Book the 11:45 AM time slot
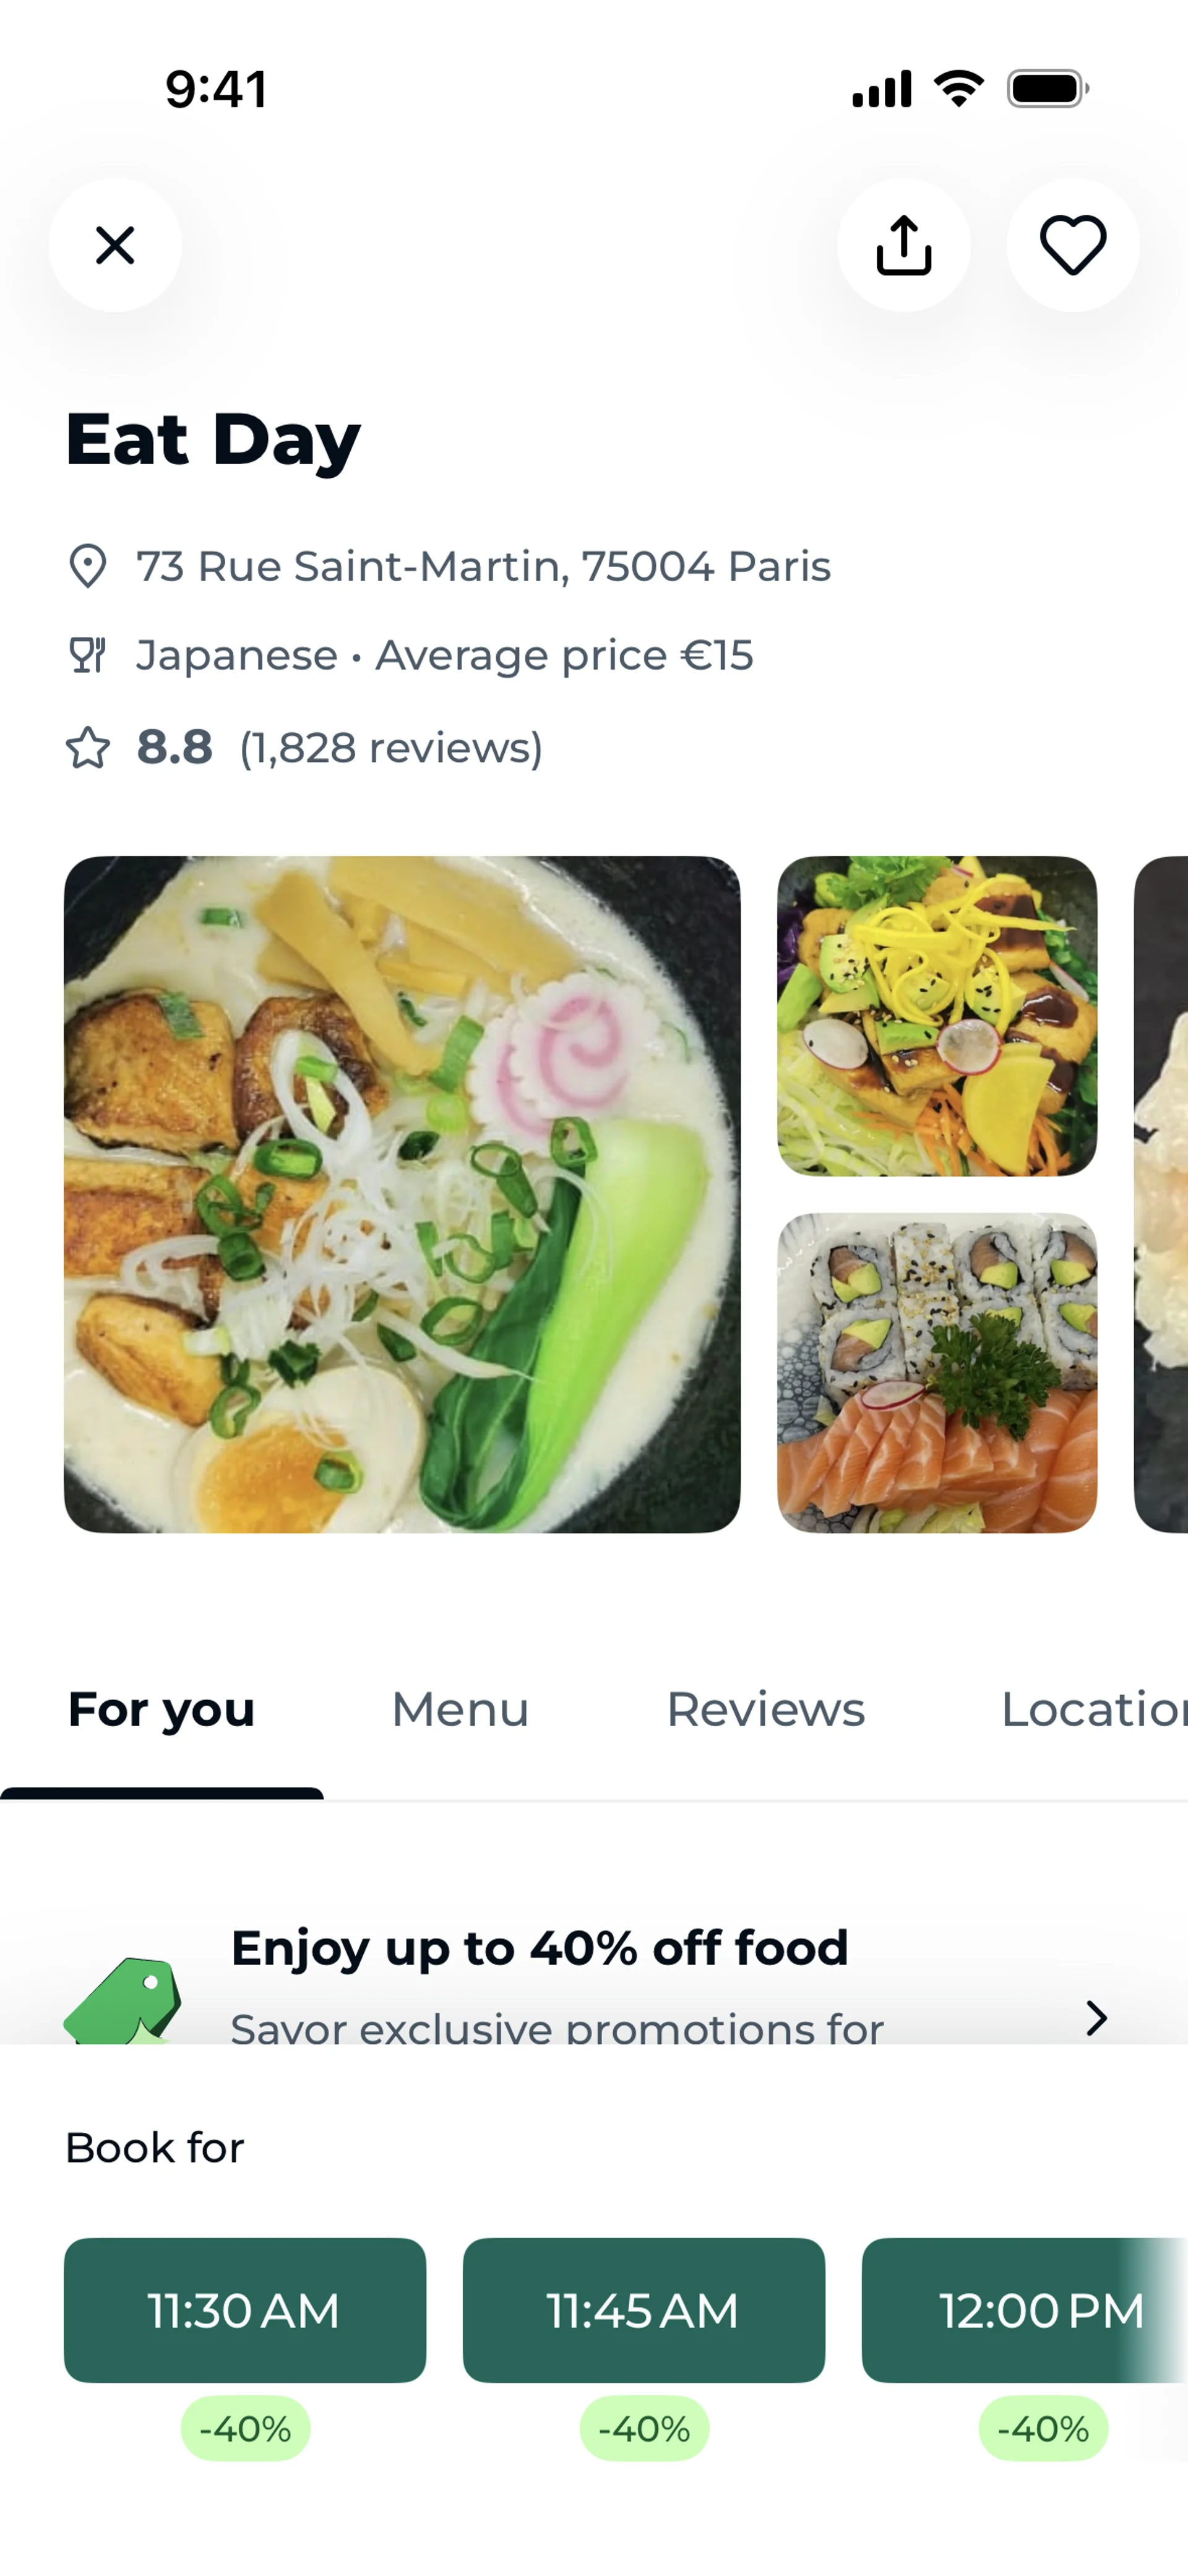The height and width of the screenshot is (2576, 1188). (643, 2310)
